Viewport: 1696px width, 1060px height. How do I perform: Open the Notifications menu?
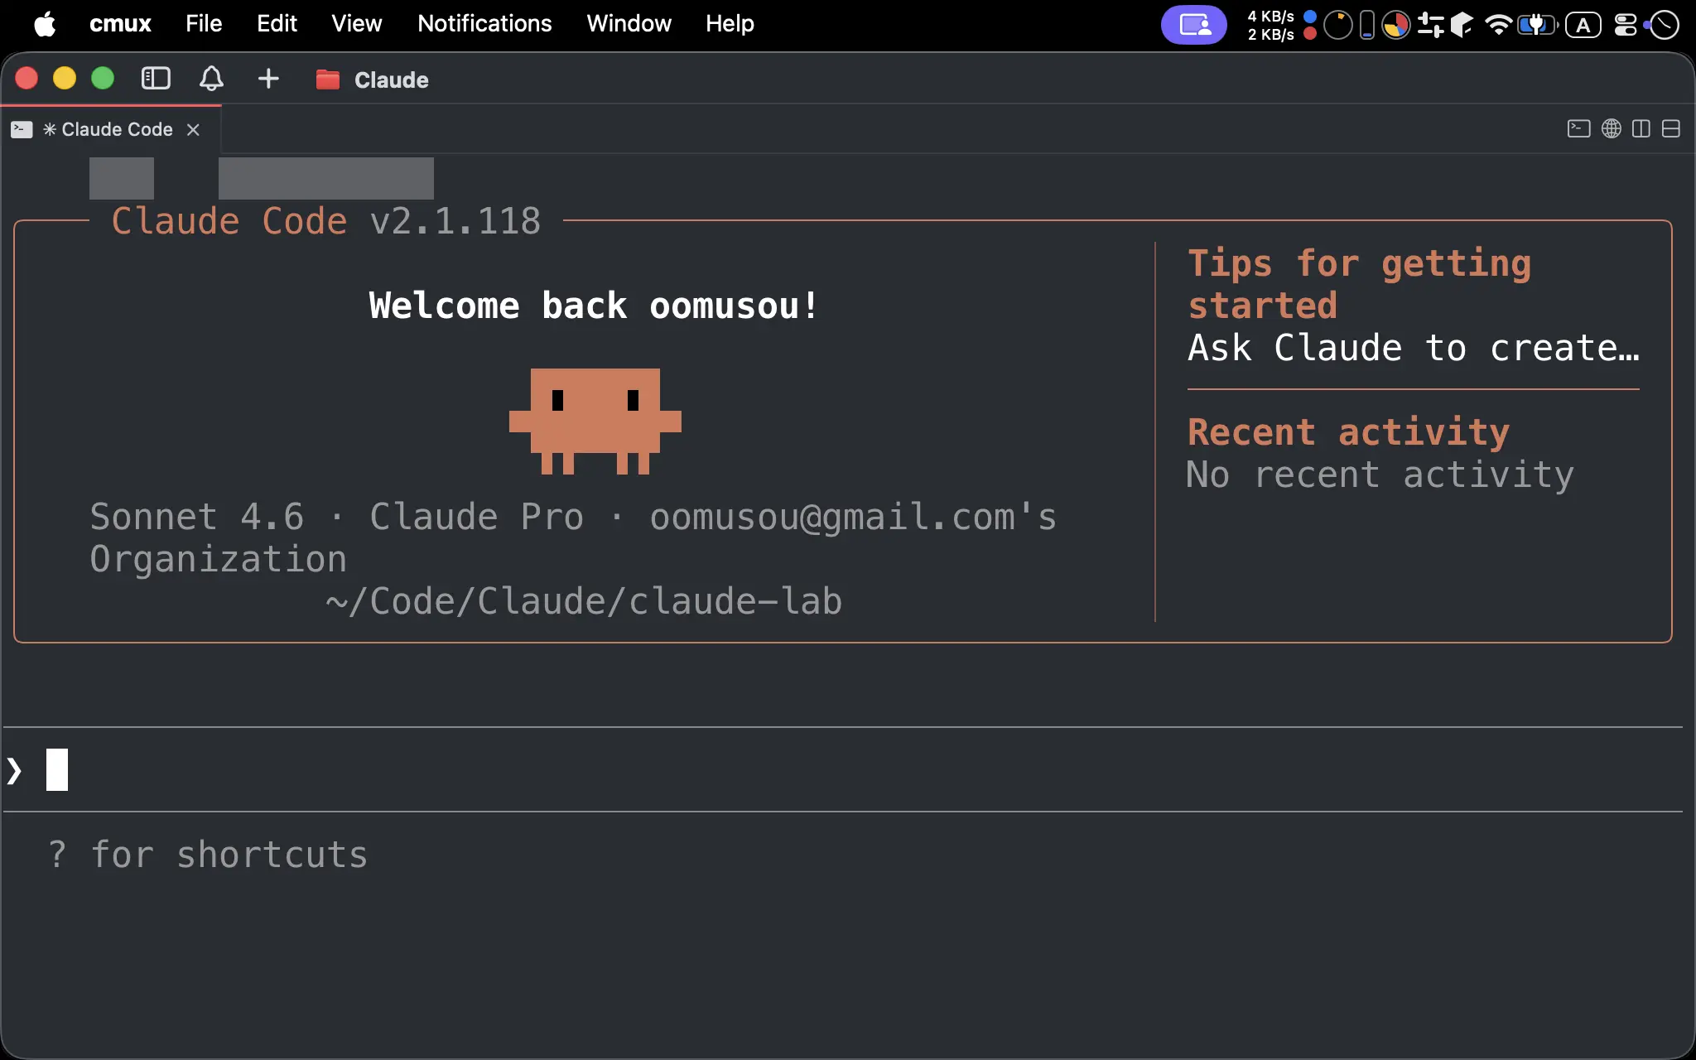point(484,24)
